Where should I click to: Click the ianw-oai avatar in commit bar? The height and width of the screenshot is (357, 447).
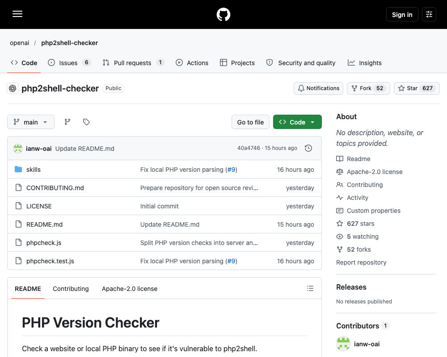click(18, 148)
